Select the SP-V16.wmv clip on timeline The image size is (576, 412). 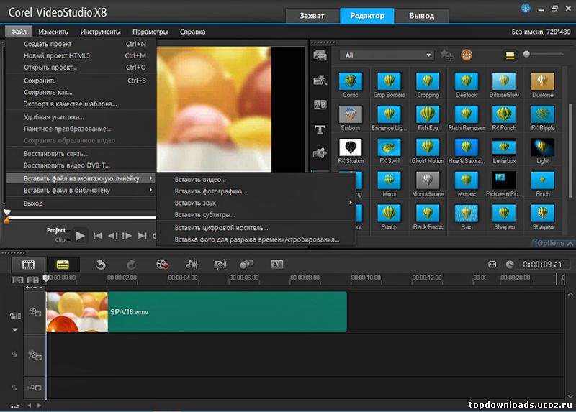tap(196, 312)
